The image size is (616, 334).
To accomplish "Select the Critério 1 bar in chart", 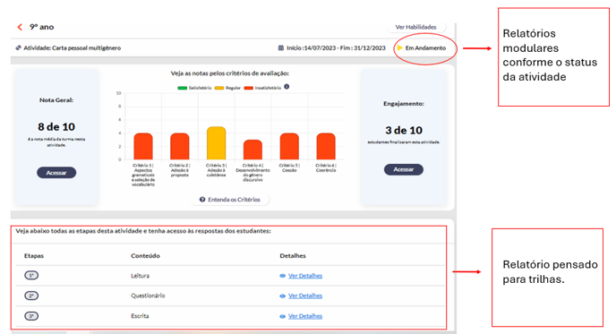I will pos(143,146).
